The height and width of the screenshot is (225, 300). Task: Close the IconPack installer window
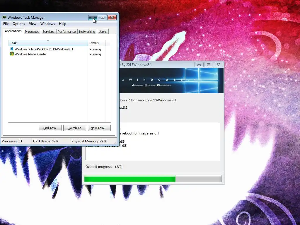point(218,65)
